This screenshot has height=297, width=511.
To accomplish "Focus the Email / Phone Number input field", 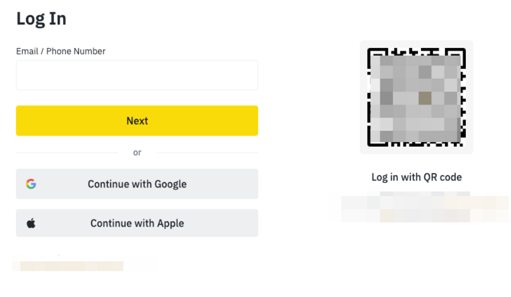I will [x=137, y=75].
